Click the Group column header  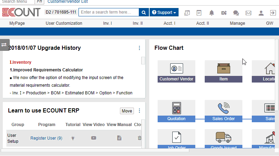18,125
